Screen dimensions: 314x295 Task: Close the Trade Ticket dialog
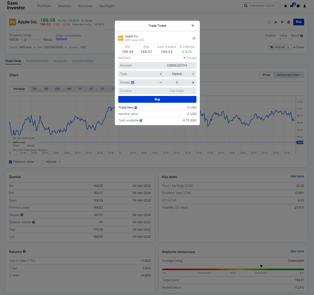point(193,25)
